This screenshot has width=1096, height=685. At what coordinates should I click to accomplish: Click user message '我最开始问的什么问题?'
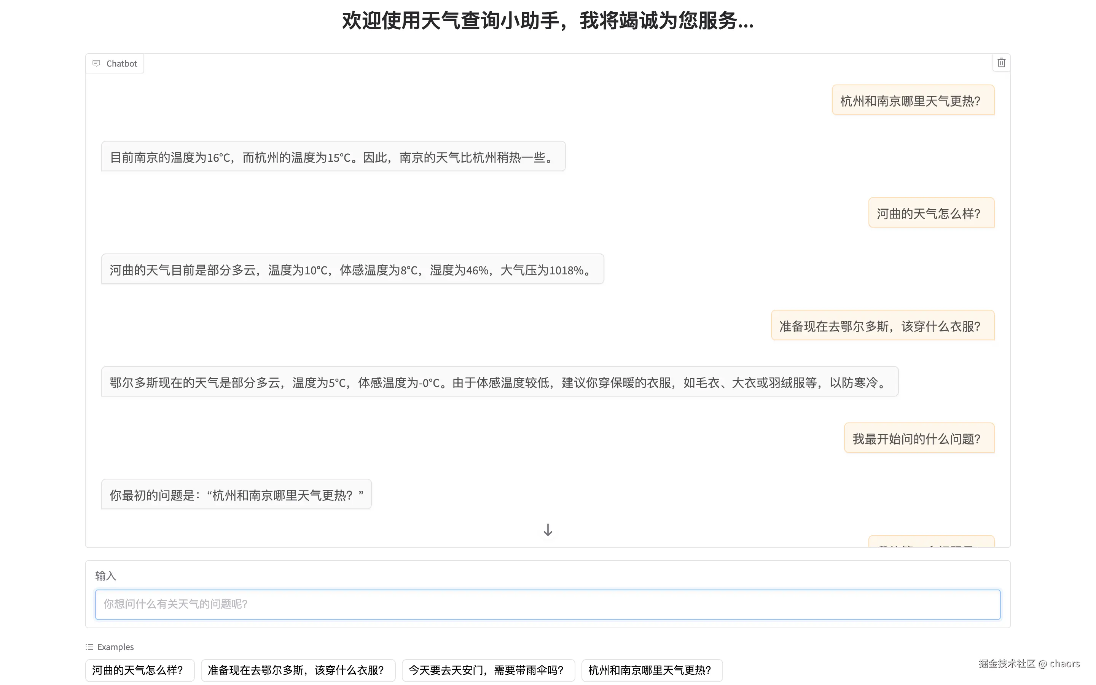(x=918, y=438)
